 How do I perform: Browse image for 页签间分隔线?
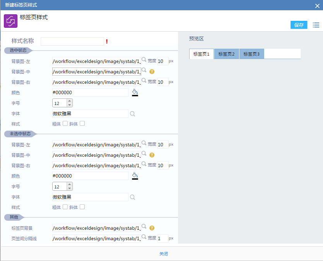pyautogui.click(x=144, y=237)
